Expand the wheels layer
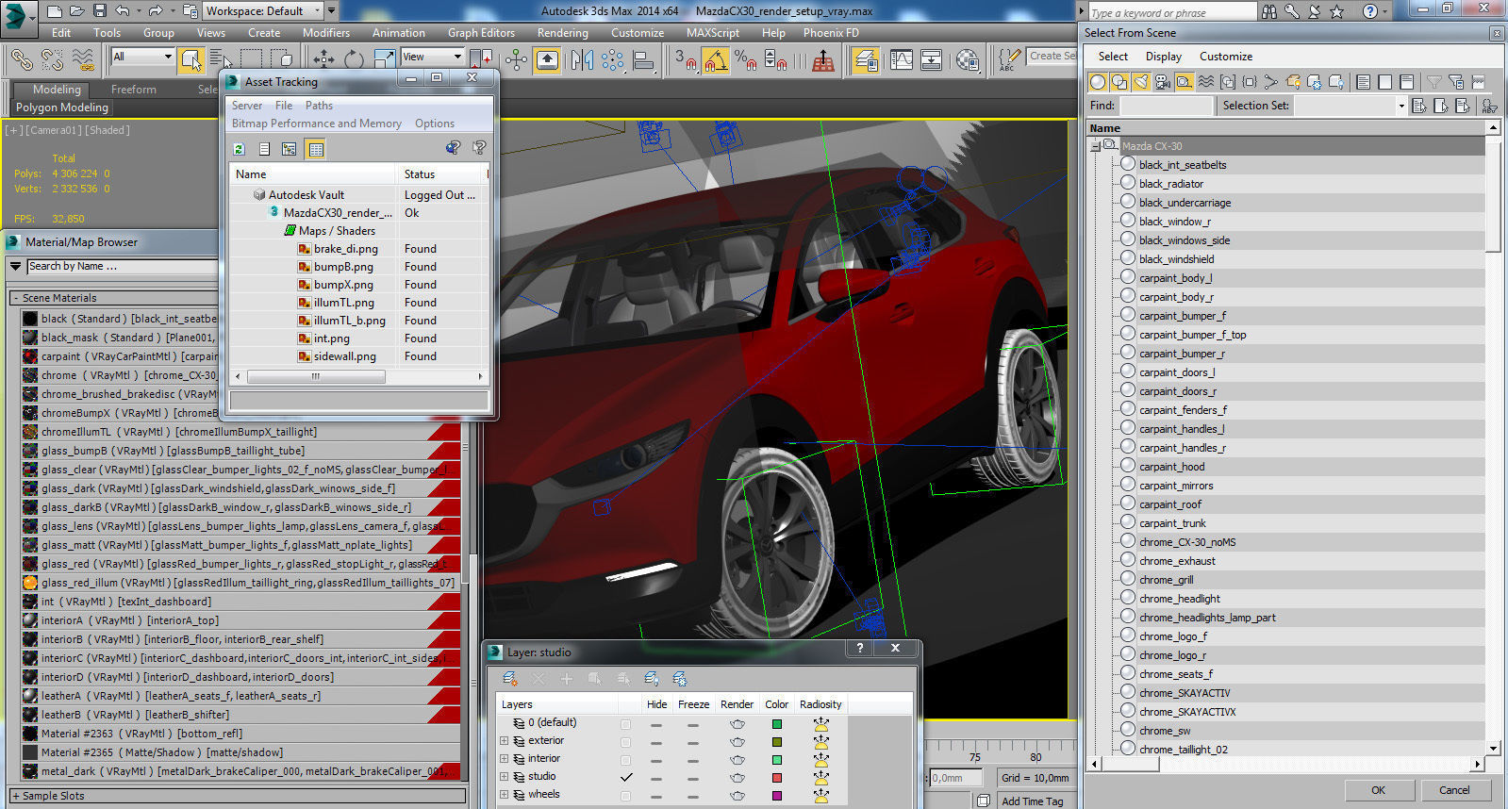 505,795
